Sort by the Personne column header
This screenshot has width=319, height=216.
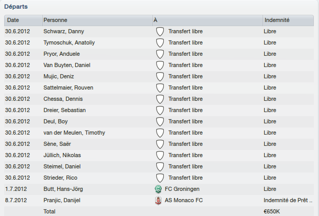coord(98,20)
